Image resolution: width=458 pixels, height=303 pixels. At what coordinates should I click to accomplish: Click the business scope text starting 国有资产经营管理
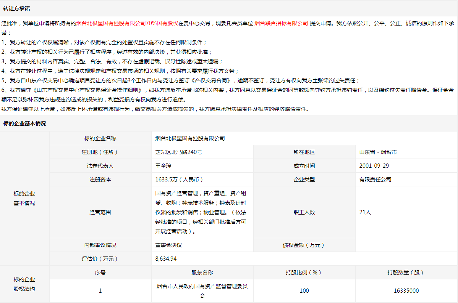(201, 212)
